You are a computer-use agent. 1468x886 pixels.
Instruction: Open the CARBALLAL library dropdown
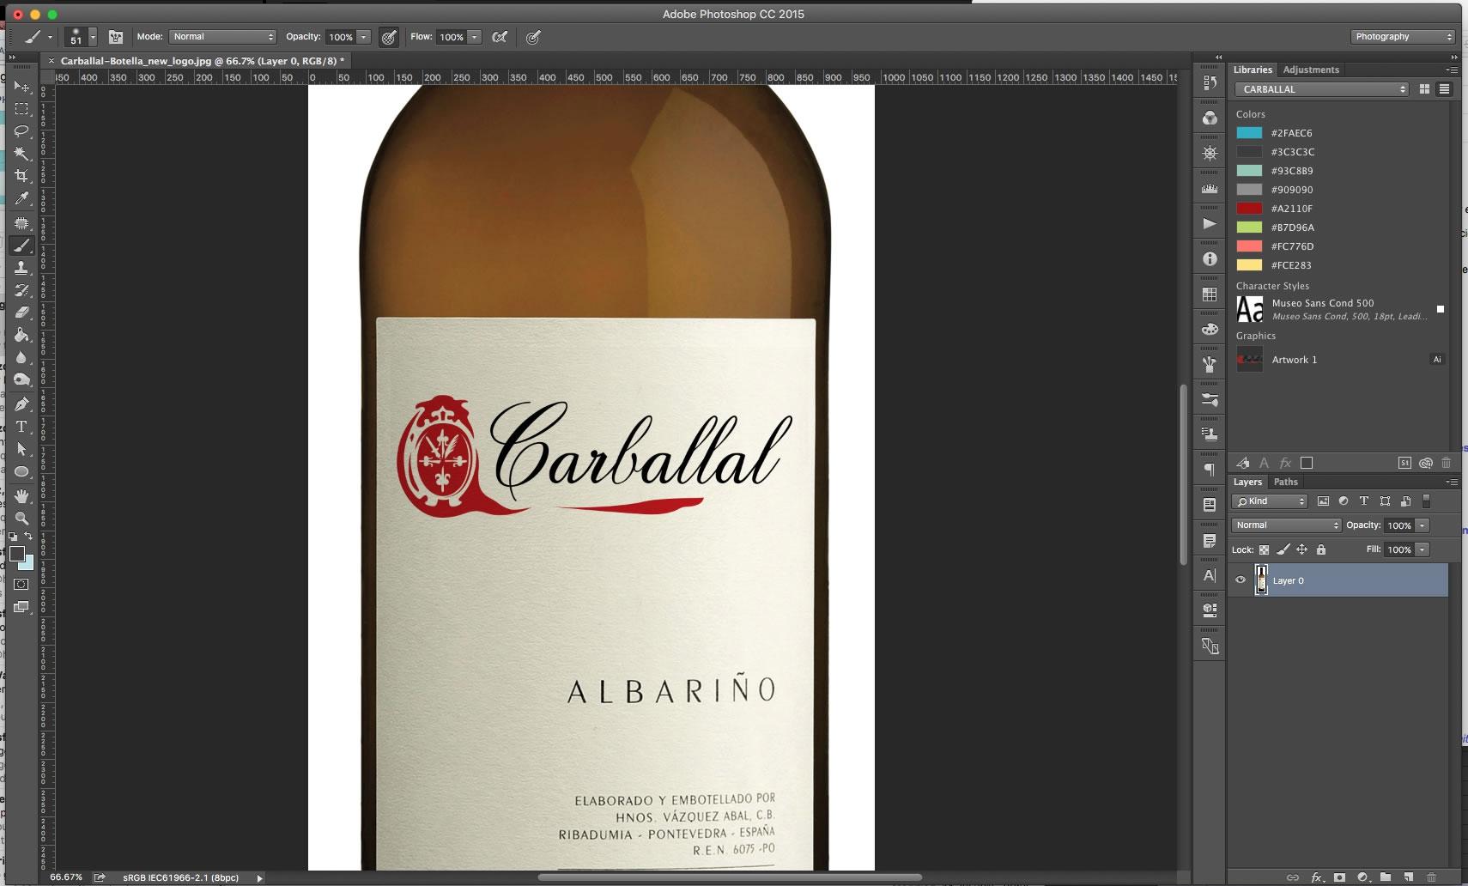(x=1322, y=89)
